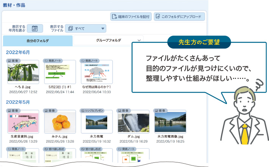
Task: Open the ダム.jpg thumbnail
Action: pos(133,122)
